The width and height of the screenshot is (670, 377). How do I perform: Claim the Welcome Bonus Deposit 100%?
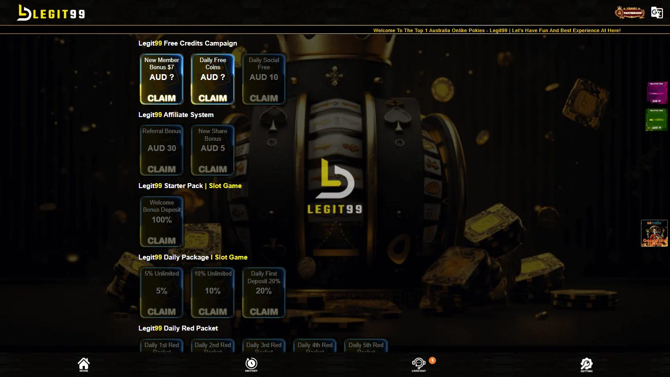(162, 222)
